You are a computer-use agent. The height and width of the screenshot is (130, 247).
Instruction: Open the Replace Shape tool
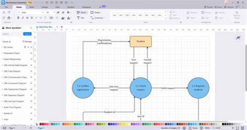[237, 15]
